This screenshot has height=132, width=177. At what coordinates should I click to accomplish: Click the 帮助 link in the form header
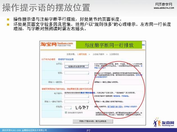click(143, 45)
